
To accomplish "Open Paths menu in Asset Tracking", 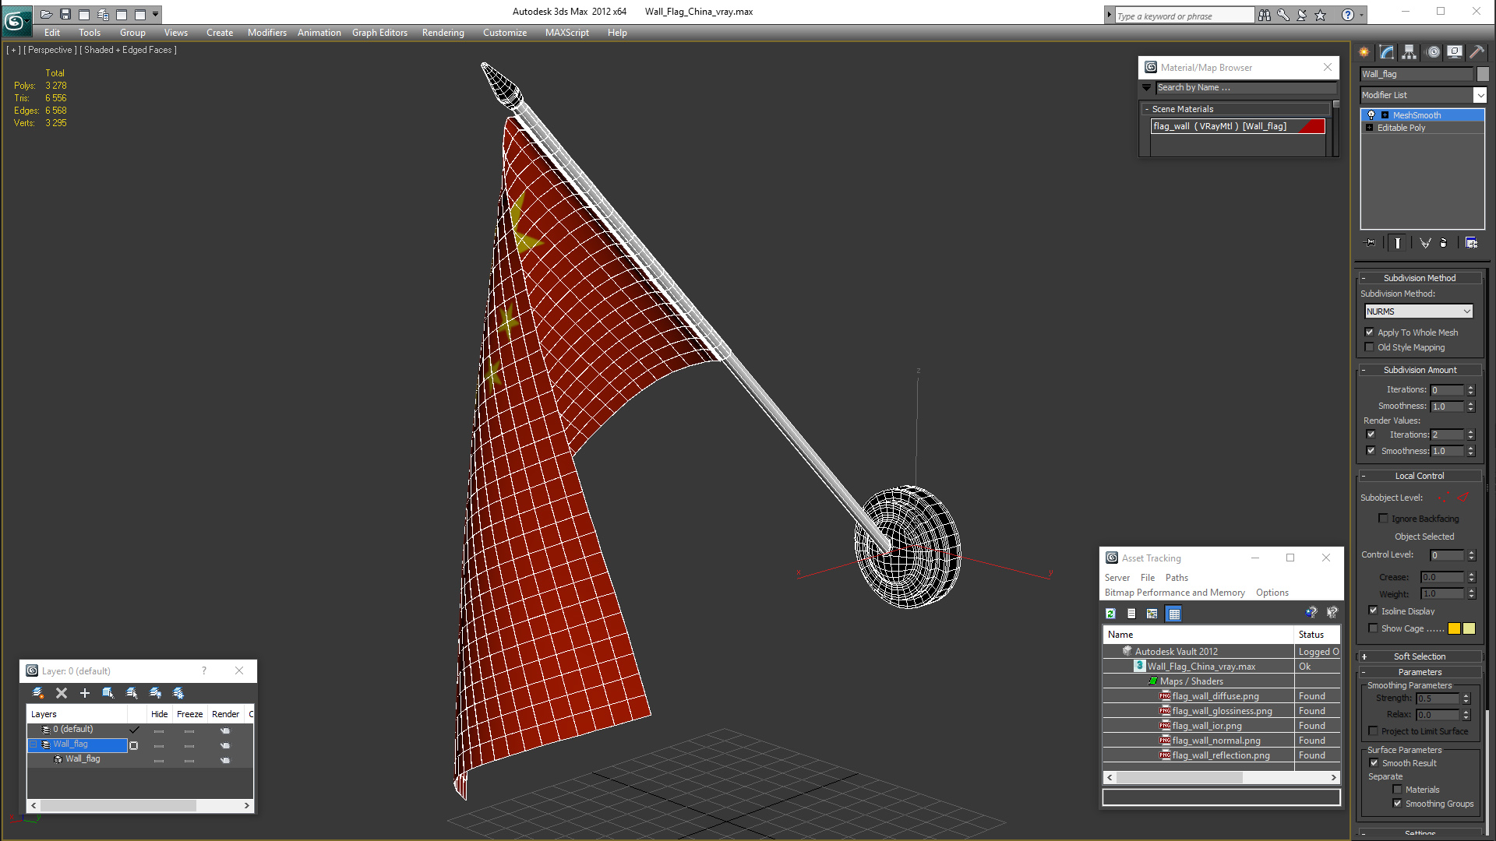I will pos(1177,578).
